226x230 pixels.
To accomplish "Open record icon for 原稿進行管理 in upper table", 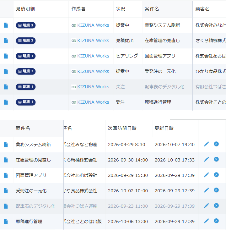I will (x=6, y=102).
